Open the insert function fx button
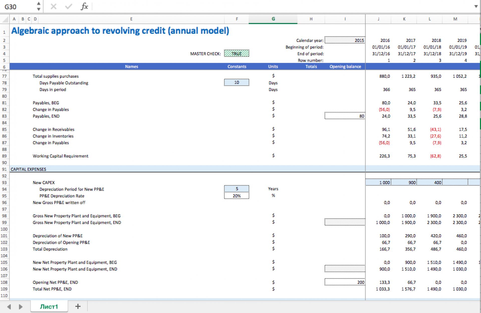This screenshot has height=313, width=481. 84,6
